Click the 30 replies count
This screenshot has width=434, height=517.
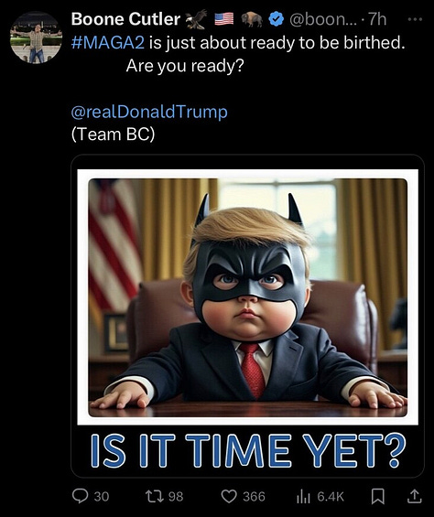coord(102,496)
